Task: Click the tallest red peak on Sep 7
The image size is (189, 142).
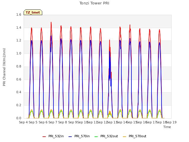Action: point(51,22)
